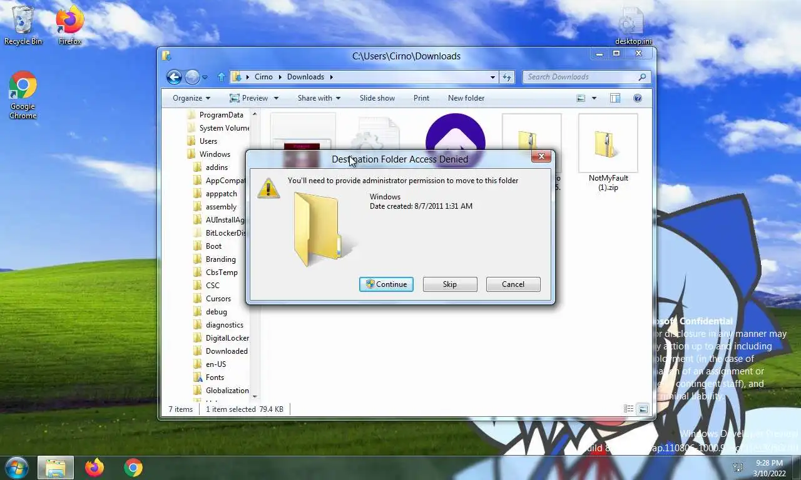Select the Boot folder in the tree

coord(207,246)
